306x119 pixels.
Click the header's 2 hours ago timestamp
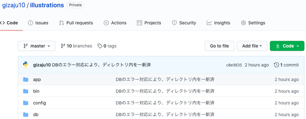coord(257,65)
